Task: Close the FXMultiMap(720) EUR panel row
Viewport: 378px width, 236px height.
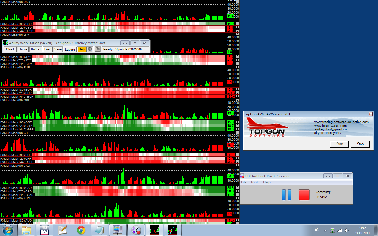Action: point(237,93)
